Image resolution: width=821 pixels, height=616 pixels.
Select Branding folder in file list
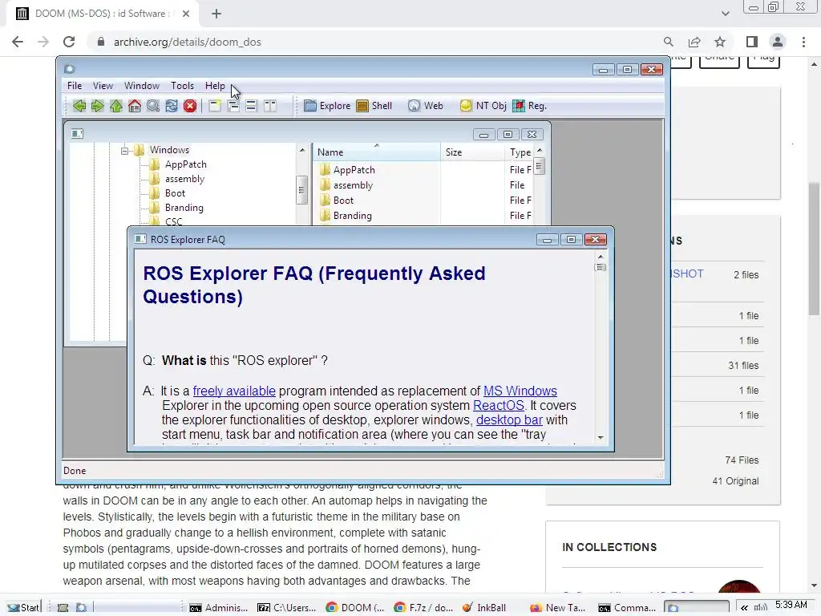pos(353,215)
